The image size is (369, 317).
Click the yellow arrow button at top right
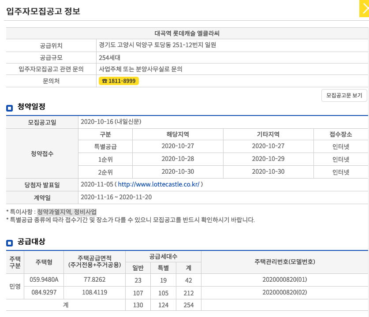(x=364, y=9)
